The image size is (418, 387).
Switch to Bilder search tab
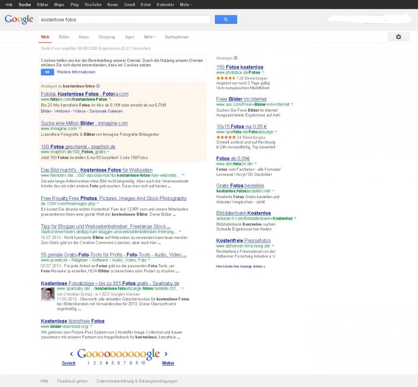64,37
